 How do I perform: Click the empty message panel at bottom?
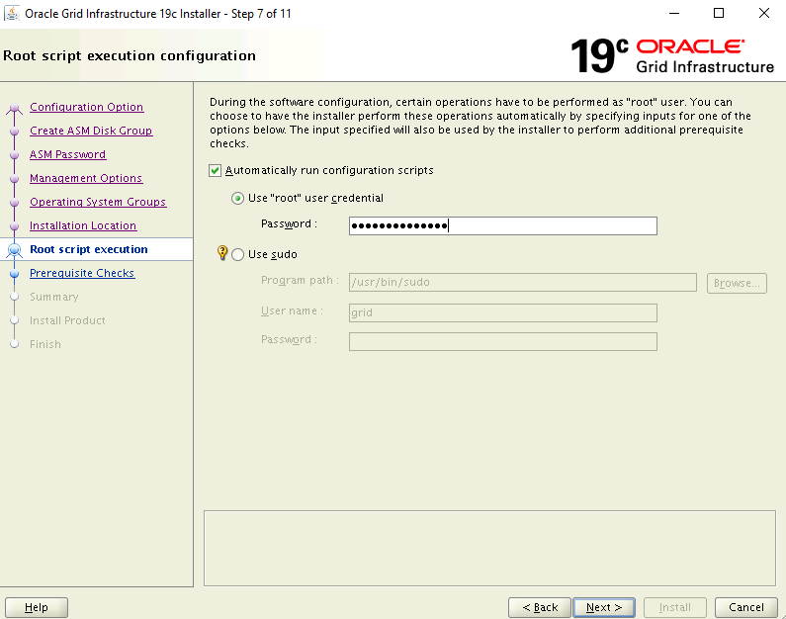pos(489,549)
